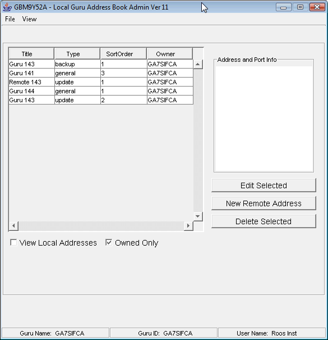Click the vertical scrollbar down arrow
Viewport: 328px width, 340px height.
[198, 216]
